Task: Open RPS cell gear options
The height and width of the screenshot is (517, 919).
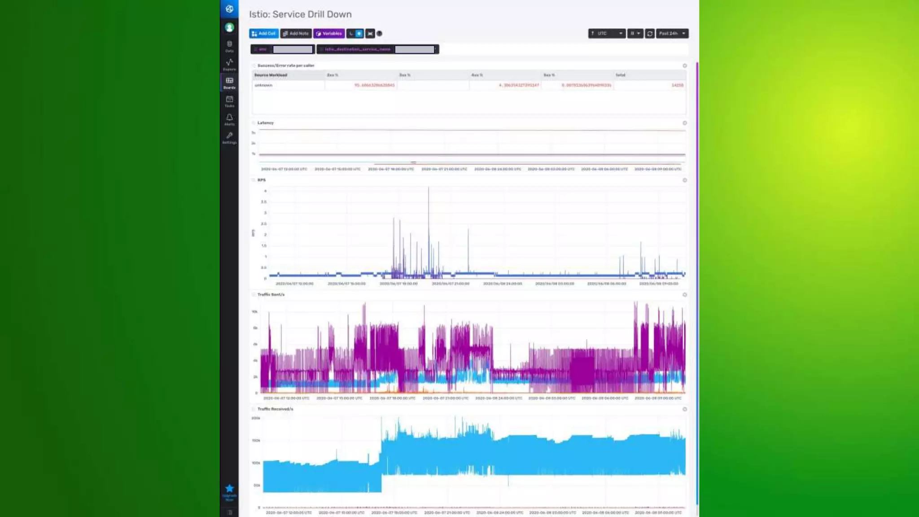Action: click(x=685, y=180)
